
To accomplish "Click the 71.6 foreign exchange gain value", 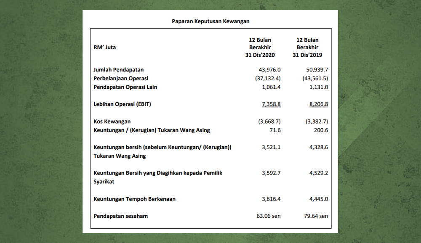I will coord(275,130).
